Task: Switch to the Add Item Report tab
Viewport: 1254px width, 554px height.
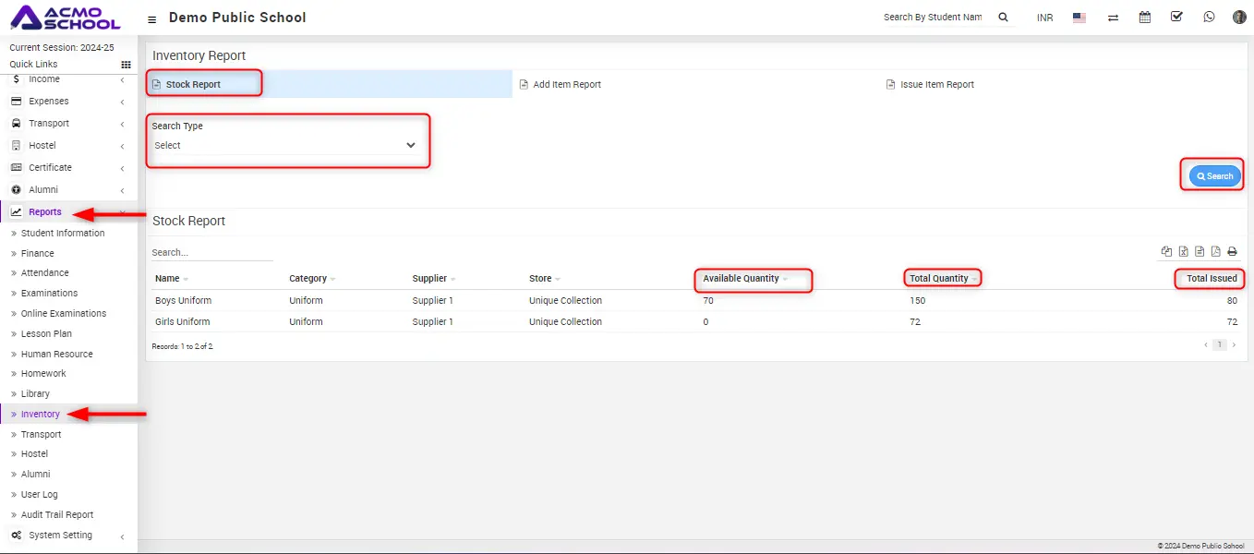Action: 566,85
